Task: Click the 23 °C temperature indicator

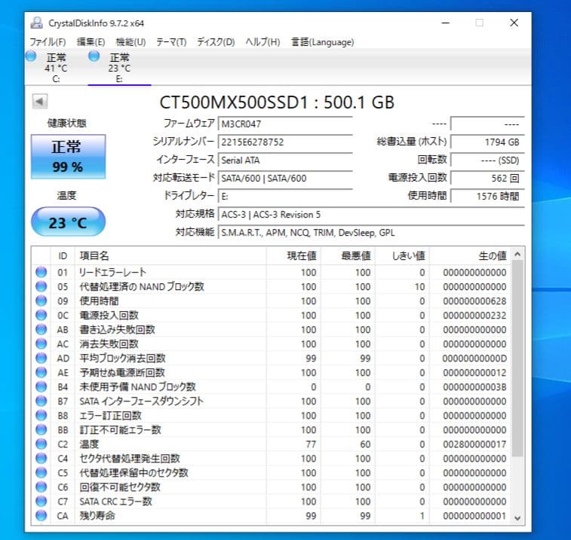Action: click(x=68, y=222)
